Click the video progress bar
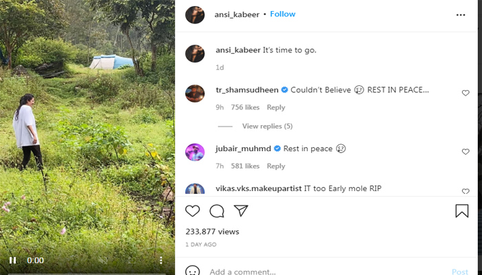482x275 pixels. [87, 272]
